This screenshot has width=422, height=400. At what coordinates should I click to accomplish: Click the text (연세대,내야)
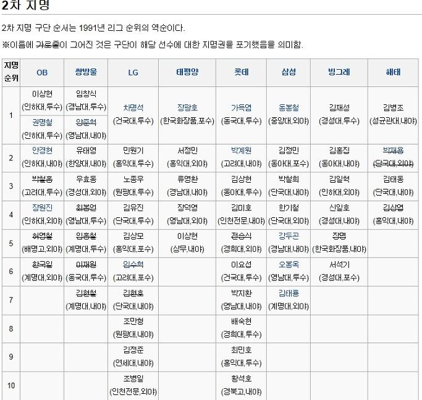(133, 363)
